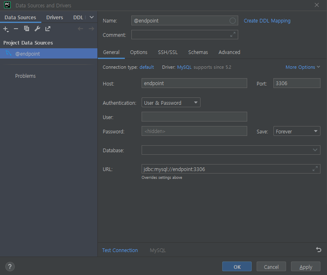Expand More Options dropdown
327x275 pixels.
(302, 67)
